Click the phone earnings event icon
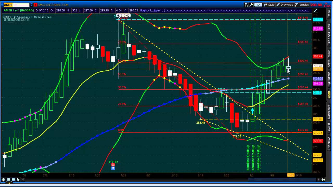This screenshot has width=333, height=187. pos(113,165)
